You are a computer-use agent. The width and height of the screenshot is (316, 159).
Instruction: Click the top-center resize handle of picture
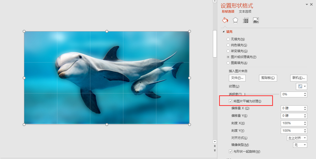107,31
